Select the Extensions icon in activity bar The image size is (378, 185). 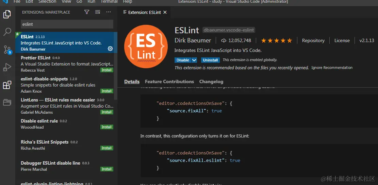pyautogui.click(x=7, y=85)
